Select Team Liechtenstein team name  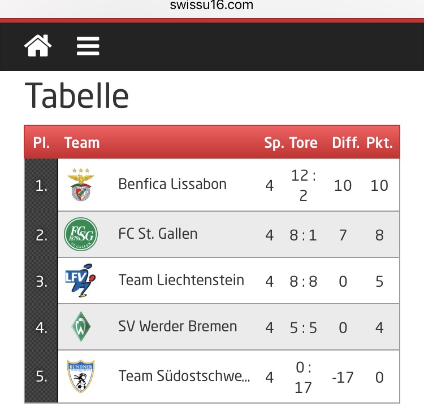tap(181, 280)
